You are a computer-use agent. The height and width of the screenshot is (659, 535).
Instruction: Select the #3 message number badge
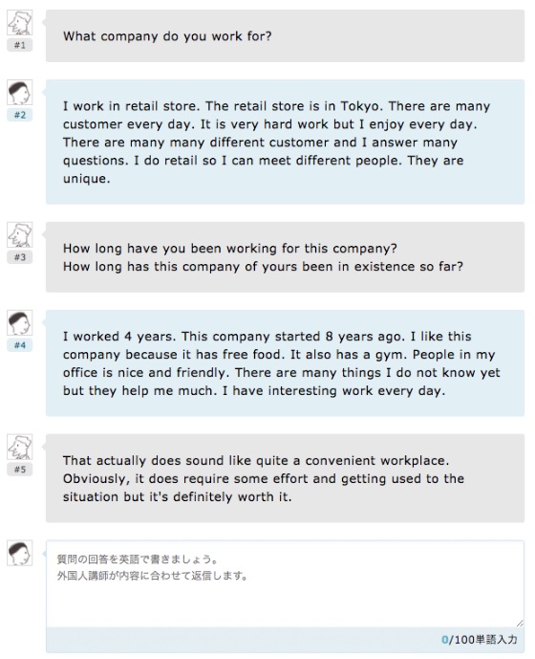coord(20,257)
